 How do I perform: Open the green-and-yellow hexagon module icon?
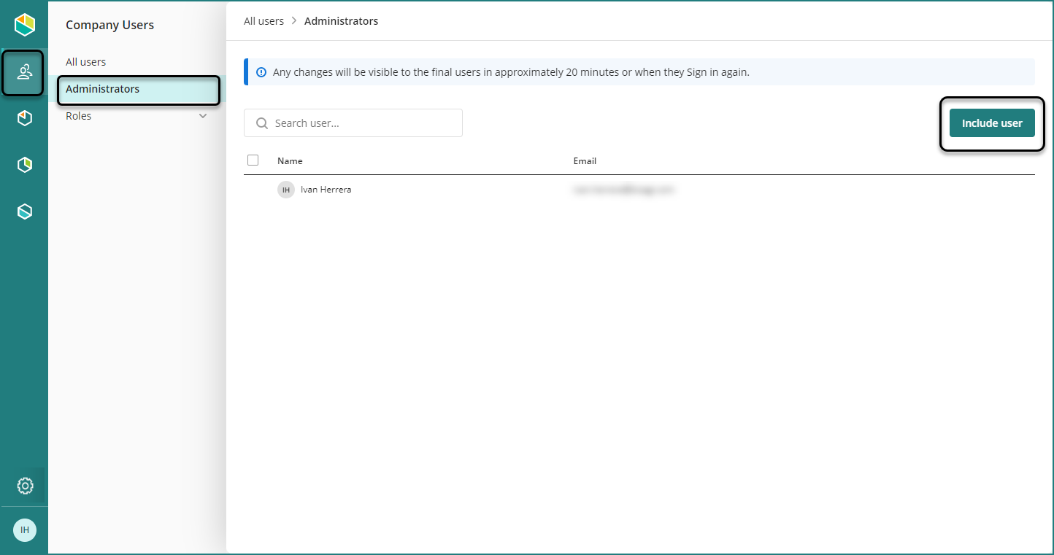pos(25,165)
